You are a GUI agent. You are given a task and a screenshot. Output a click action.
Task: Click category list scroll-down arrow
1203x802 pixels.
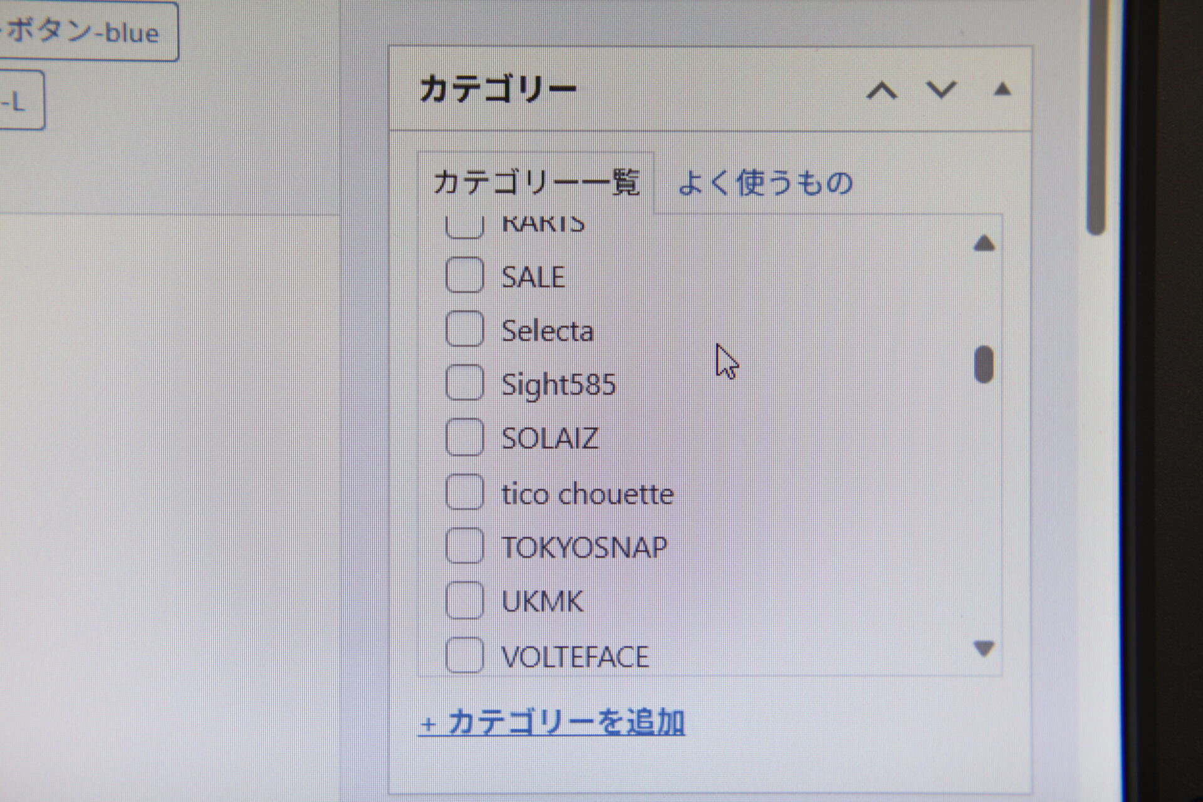pos(984,648)
